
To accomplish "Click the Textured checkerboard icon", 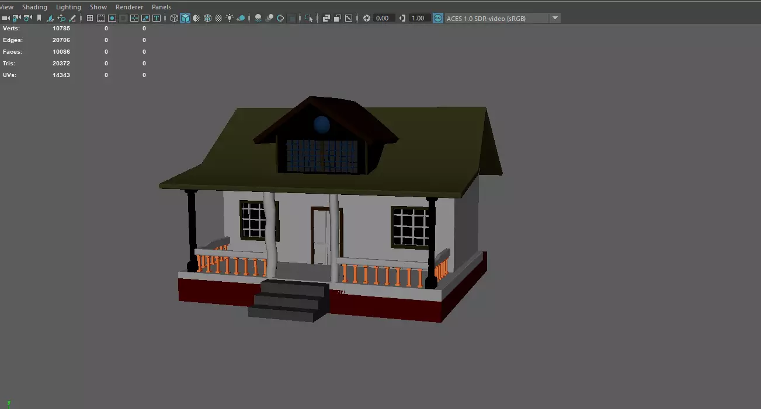I will pyautogui.click(x=218, y=18).
